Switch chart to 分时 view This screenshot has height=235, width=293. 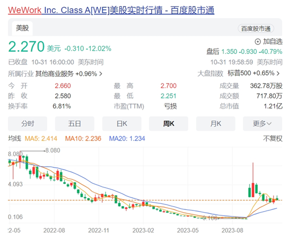coord(28,124)
